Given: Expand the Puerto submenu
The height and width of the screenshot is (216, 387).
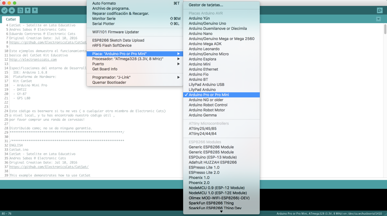Looking at the screenshot, I should [x=135, y=64].
